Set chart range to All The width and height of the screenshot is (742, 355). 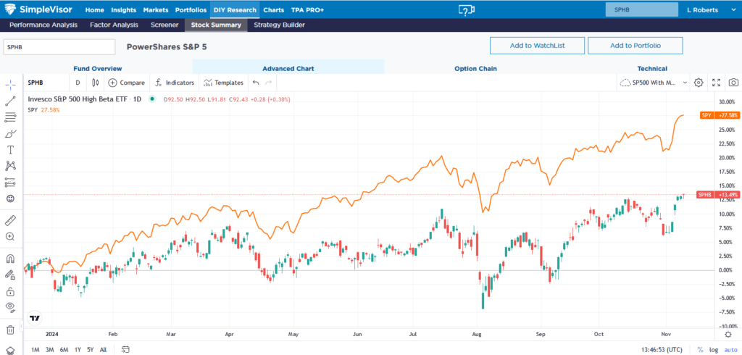pos(103,350)
